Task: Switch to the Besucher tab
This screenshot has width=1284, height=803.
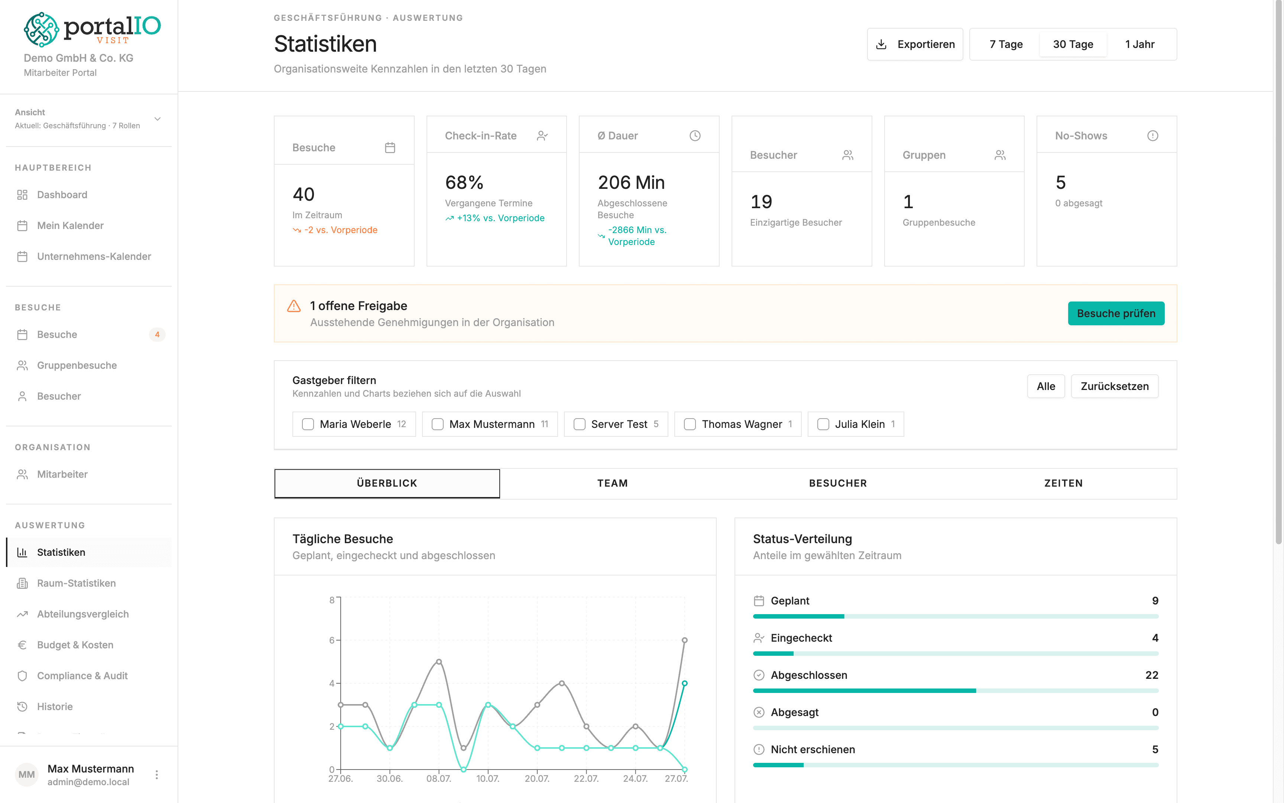Action: (x=838, y=483)
